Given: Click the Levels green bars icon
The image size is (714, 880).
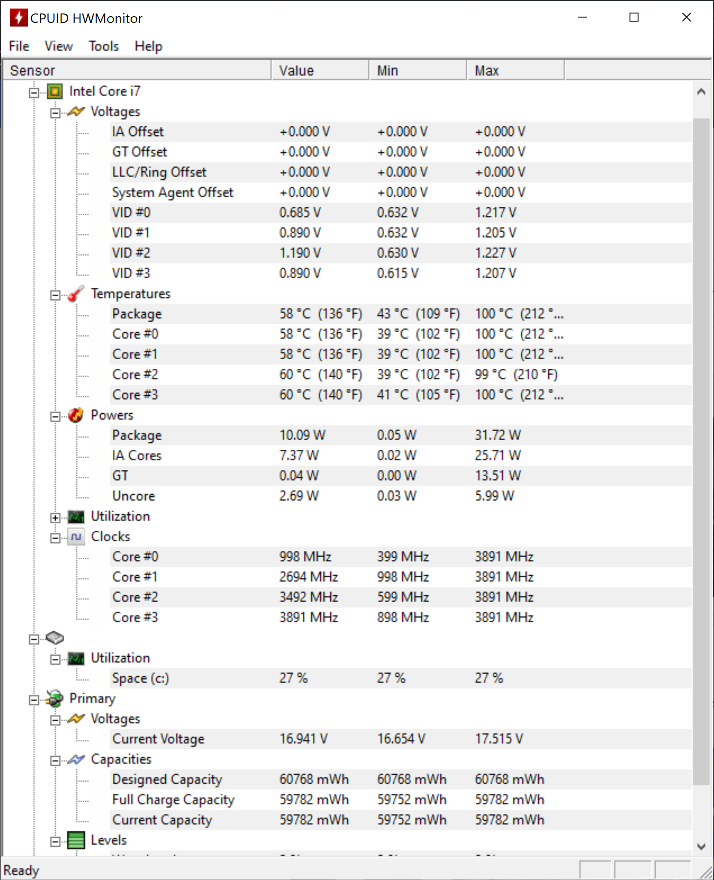Looking at the screenshot, I should click(x=76, y=840).
